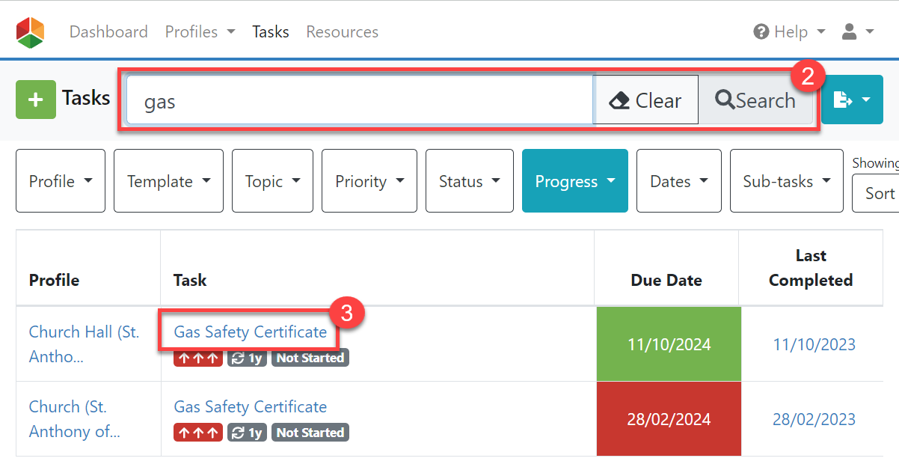Viewport: 899px width, 473px height.
Task: Open Church Hall Gas Safety Certificate task
Action: [x=250, y=332]
